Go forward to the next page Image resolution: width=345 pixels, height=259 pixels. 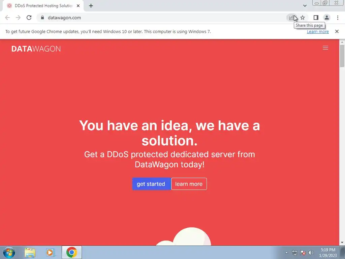[18, 18]
